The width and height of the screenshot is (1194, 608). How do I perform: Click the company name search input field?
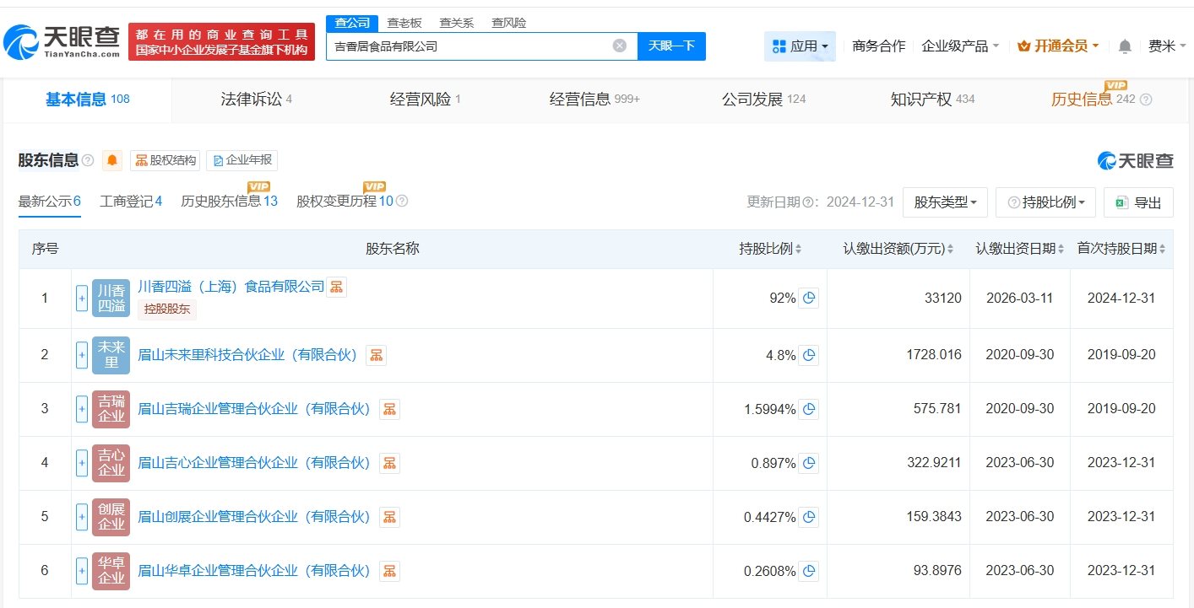[x=469, y=46]
